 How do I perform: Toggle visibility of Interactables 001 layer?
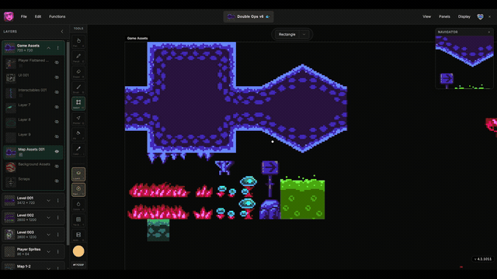[x=57, y=92]
